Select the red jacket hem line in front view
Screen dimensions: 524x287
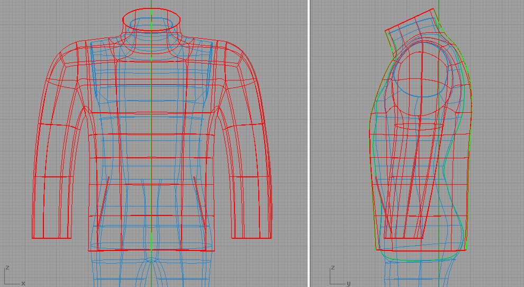click(x=151, y=250)
